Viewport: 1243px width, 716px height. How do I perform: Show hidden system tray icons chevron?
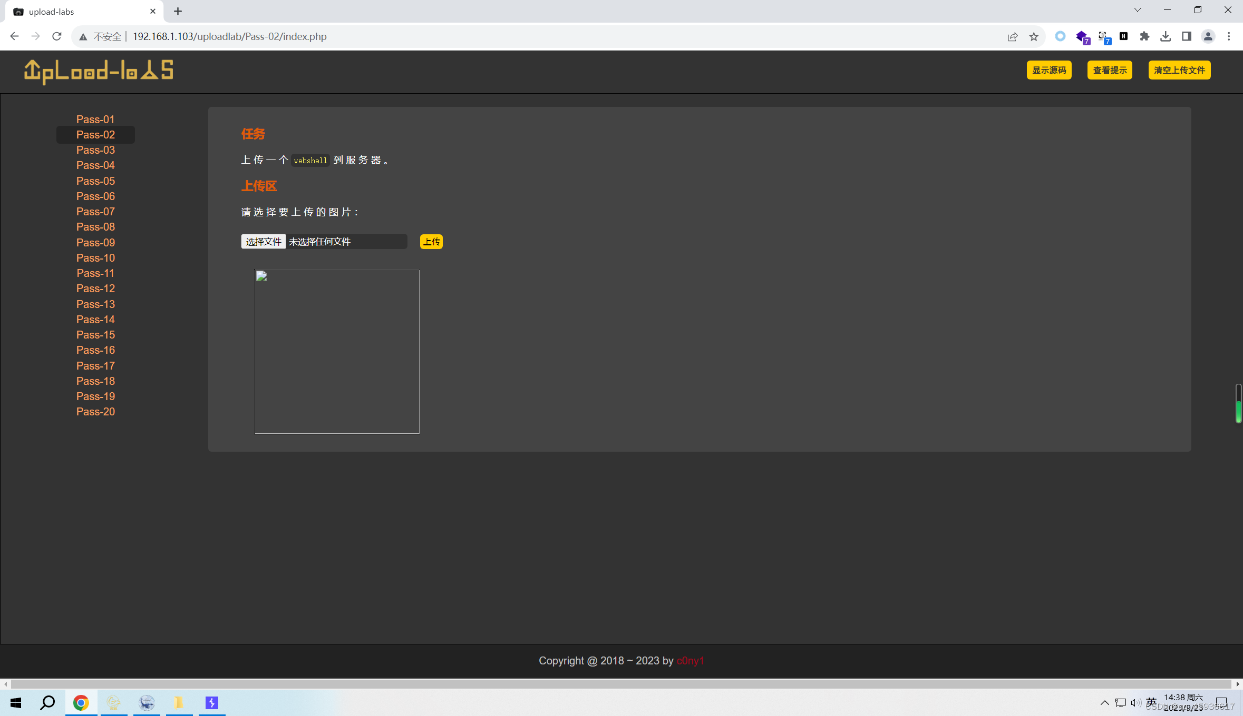click(x=1104, y=703)
